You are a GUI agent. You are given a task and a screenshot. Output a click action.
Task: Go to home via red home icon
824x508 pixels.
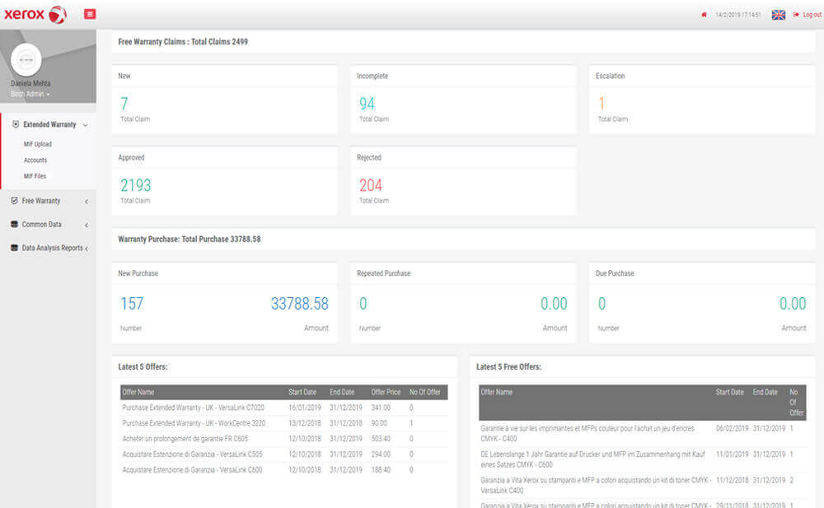704,15
